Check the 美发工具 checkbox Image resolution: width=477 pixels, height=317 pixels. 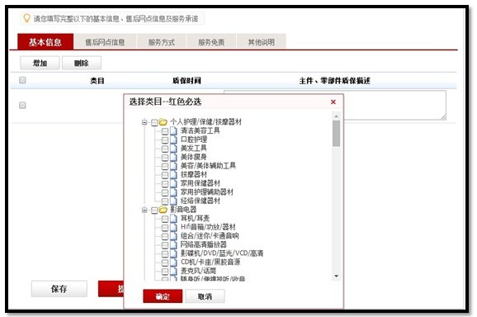click(165, 149)
